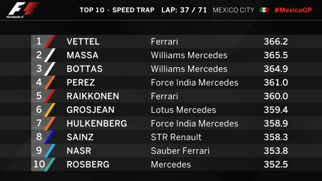Click Nasr's light blue Sauber stripe
This screenshot has height=181, width=322.
50,151
